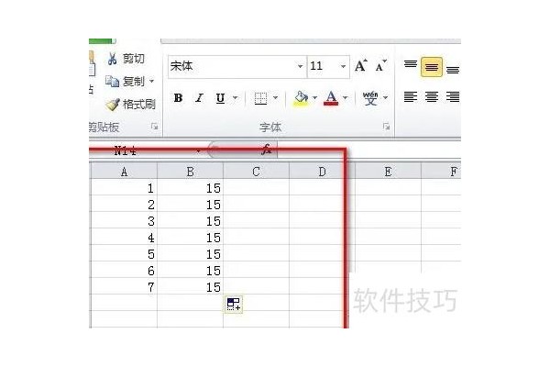The image size is (550, 367).
Task: Click the cell with value 6
Action: (124, 271)
